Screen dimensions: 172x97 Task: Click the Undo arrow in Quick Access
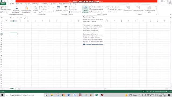pos(8,1)
